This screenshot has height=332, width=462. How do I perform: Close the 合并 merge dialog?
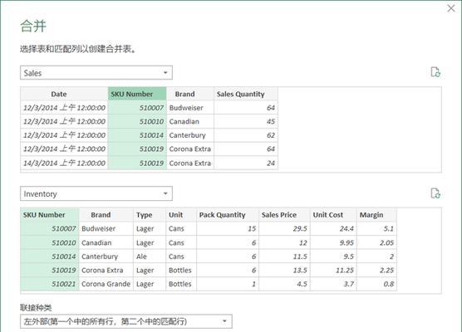coord(451,8)
